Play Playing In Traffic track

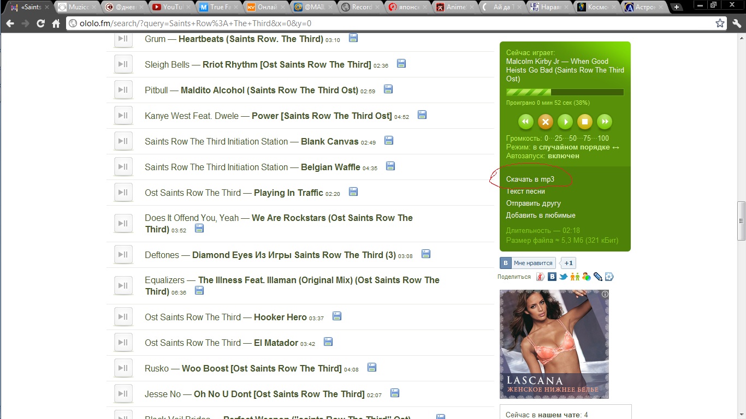(123, 193)
